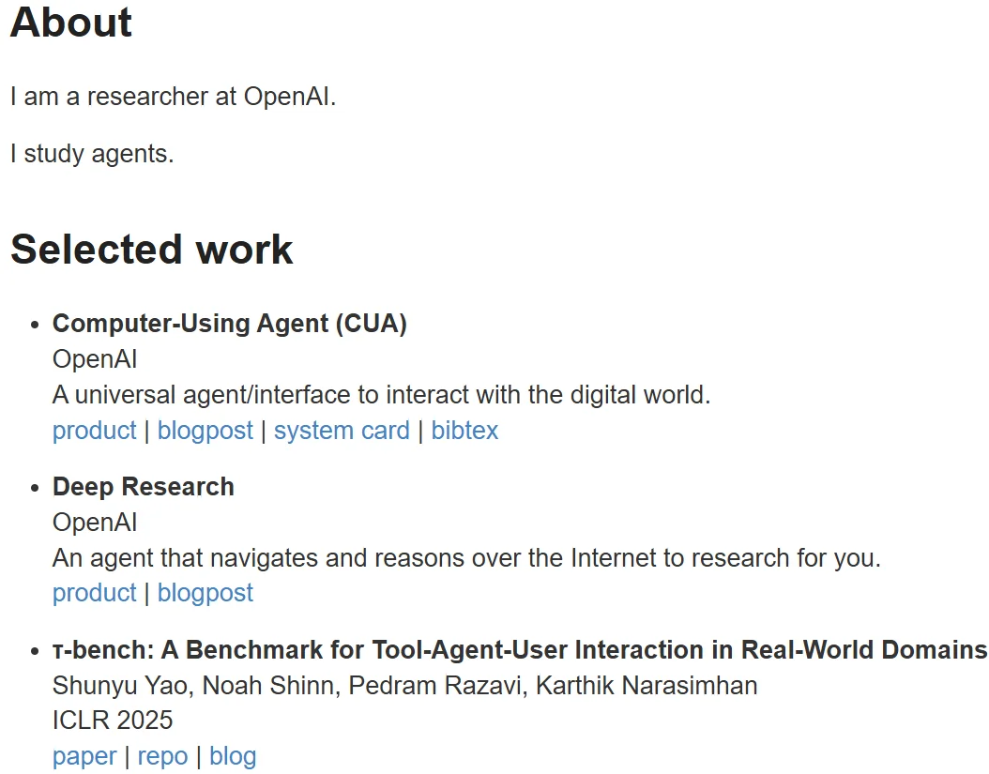The image size is (989, 774).
Task: Click the 'I study agents.' sentence
Action: pyautogui.click(x=92, y=154)
